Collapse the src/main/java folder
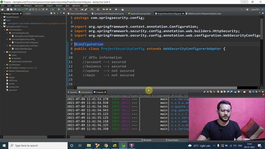Screen dimensions: 265x149 pos(5,30)
